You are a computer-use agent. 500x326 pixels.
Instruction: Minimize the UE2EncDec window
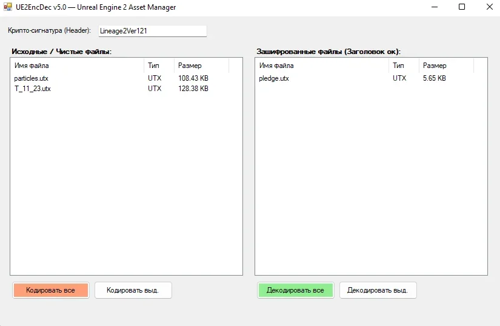[435, 7]
